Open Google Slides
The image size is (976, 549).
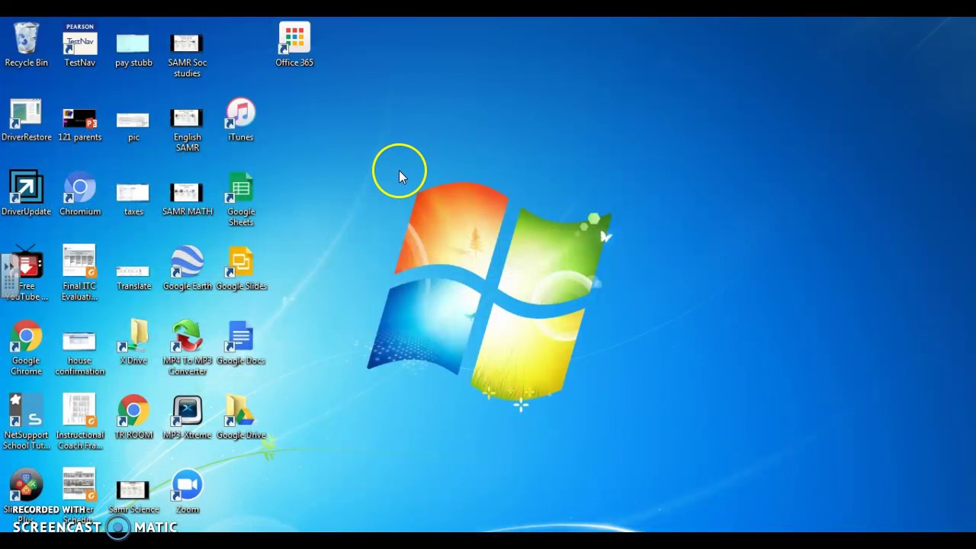point(242,263)
